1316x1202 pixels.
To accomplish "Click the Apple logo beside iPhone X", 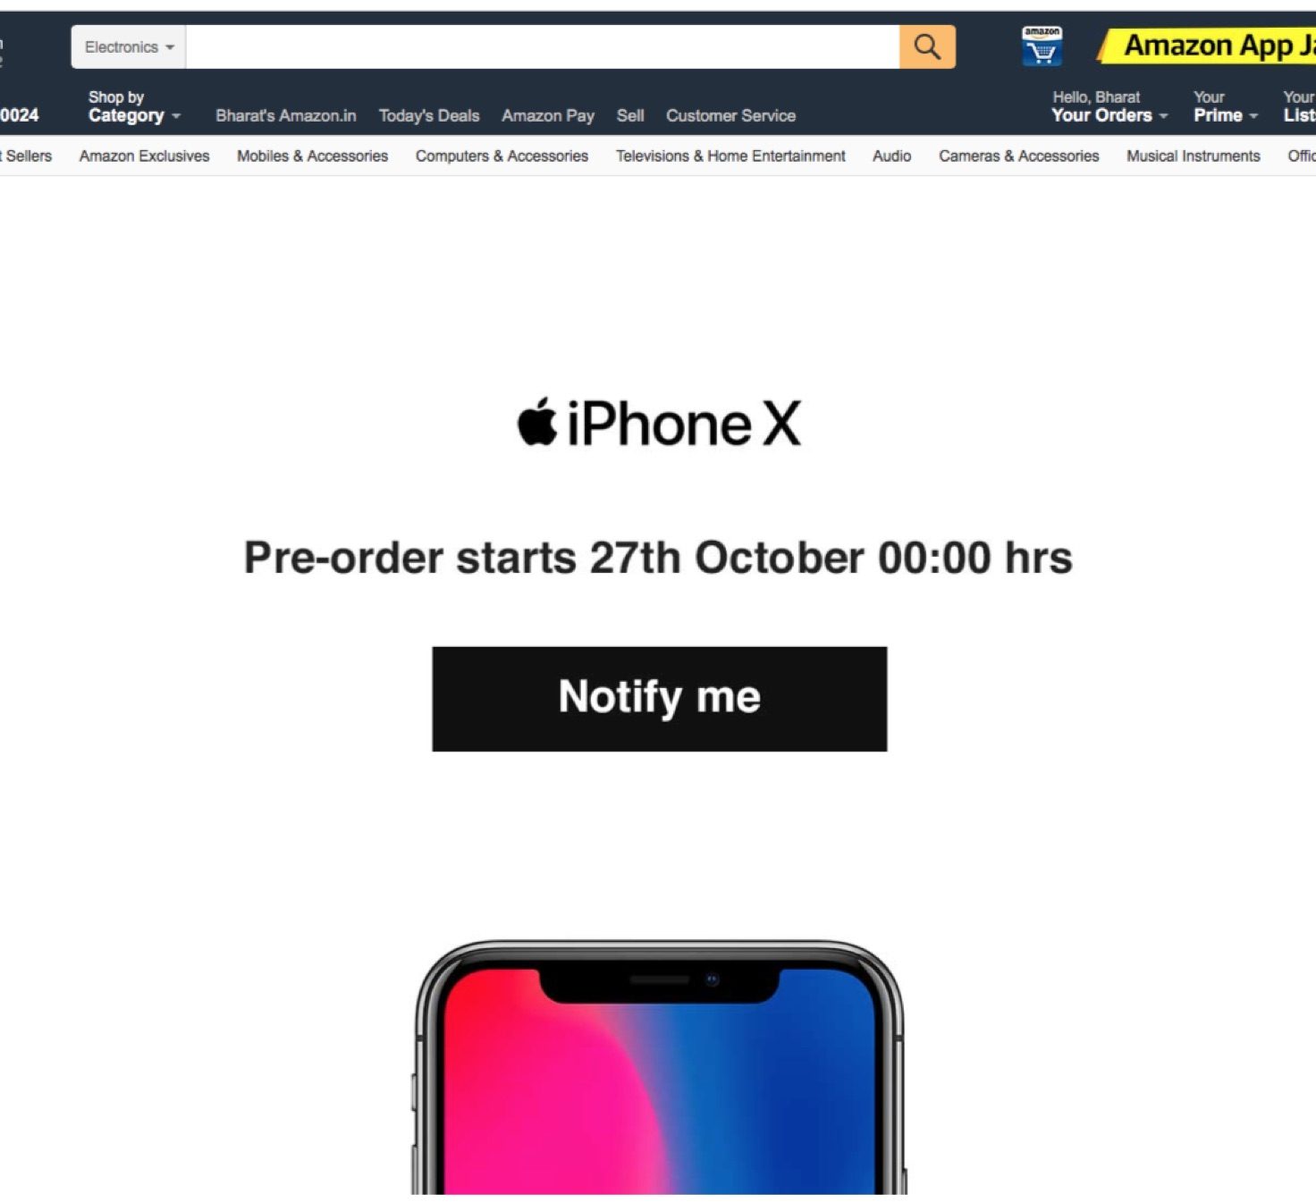I will coord(537,422).
